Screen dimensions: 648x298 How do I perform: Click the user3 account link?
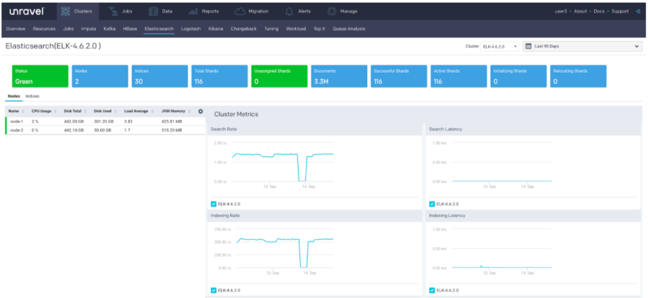tap(561, 11)
